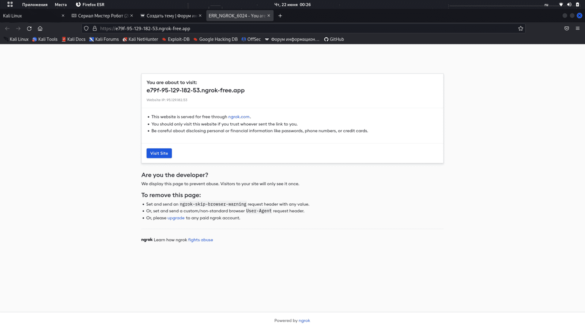Screen dimensions: 585x329
Task: Open the Save to Pocket icon
Action: [567, 29]
